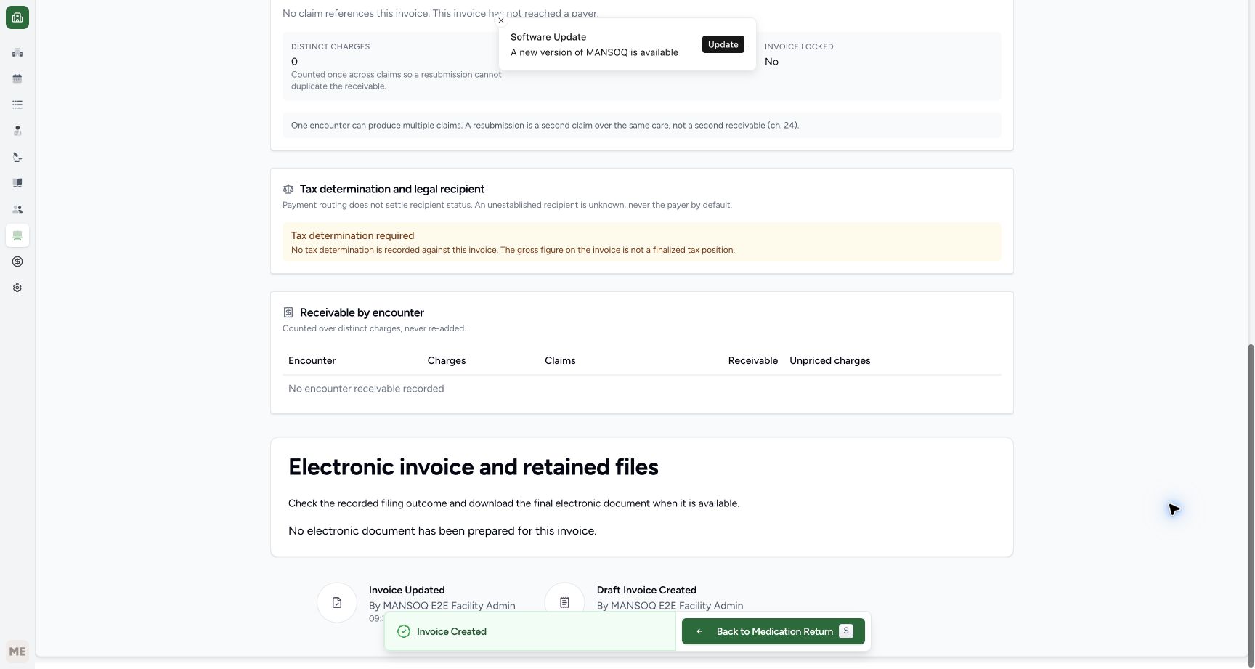The width and height of the screenshot is (1255, 669).
Task: Click Back to Medication Return button
Action: (x=773, y=631)
